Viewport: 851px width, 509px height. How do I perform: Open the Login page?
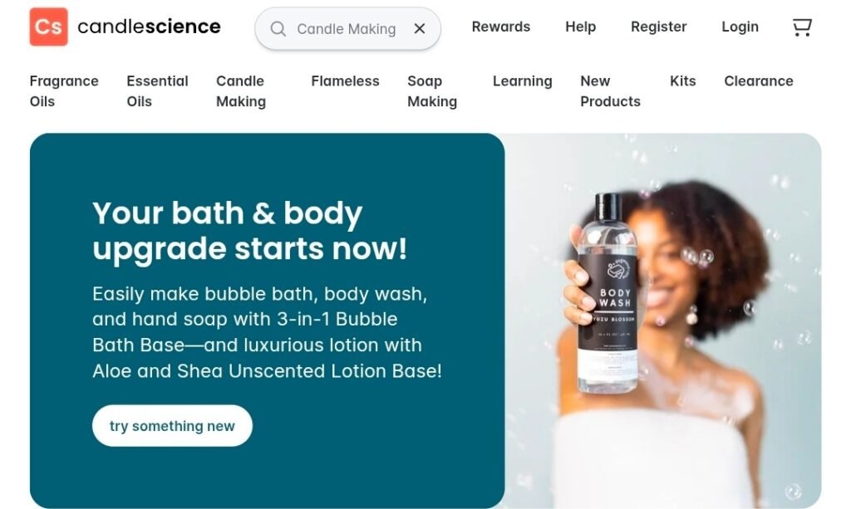tap(740, 27)
